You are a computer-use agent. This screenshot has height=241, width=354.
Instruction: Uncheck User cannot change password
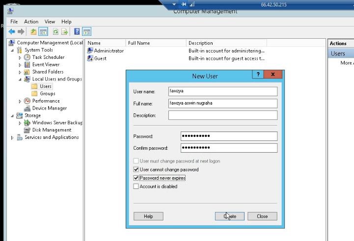[136, 169]
